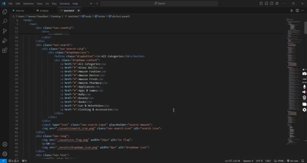Image resolution: width=307 pixels, height=163 pixels.
Task: Open the editor More Actions ellipsis
Action: [302, 10]
